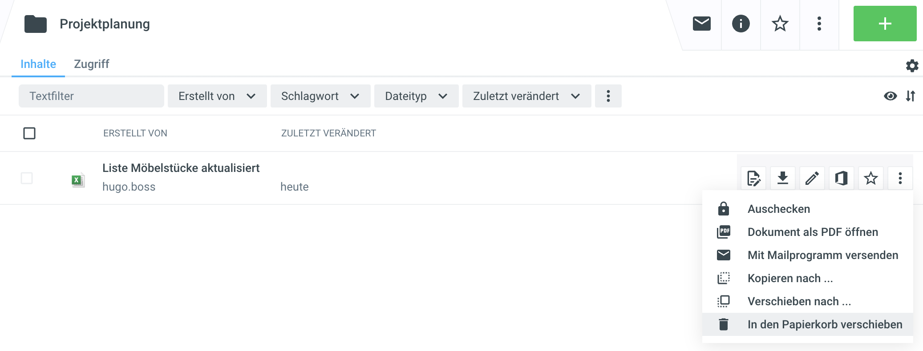The height and width of the screenshot is (351, 923).
Task: Click the envelope mail icon in header
Action: pyautogui.click(x=701, y=24)
